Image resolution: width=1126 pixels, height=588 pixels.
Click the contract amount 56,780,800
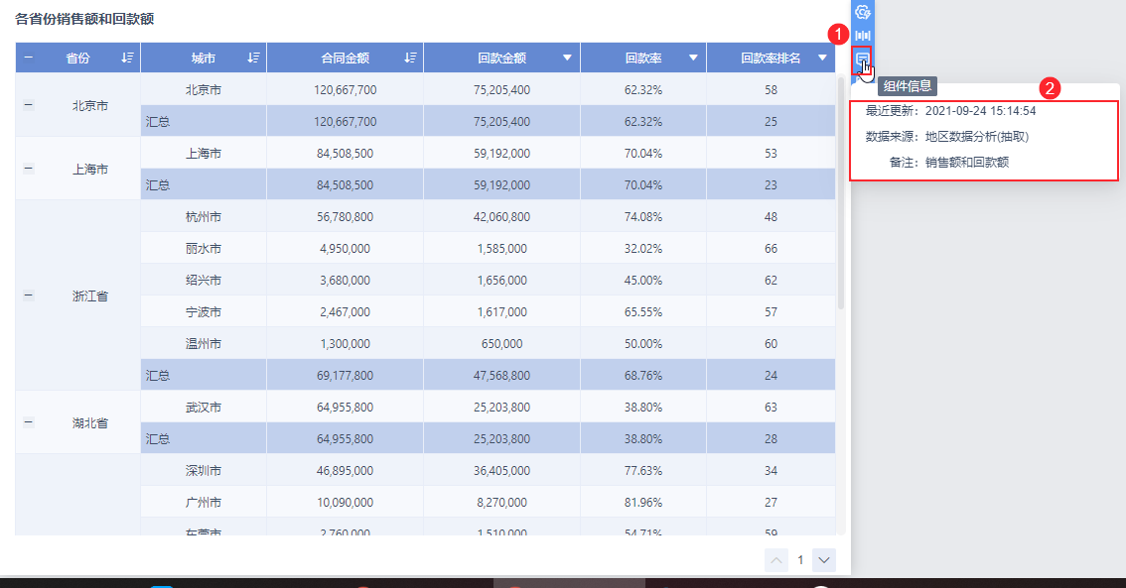[345, 216]
